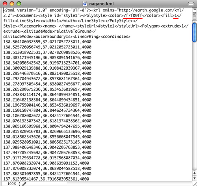Click the window resize grip corner
This screenshot has height=186, width=197.
(195, 184)
